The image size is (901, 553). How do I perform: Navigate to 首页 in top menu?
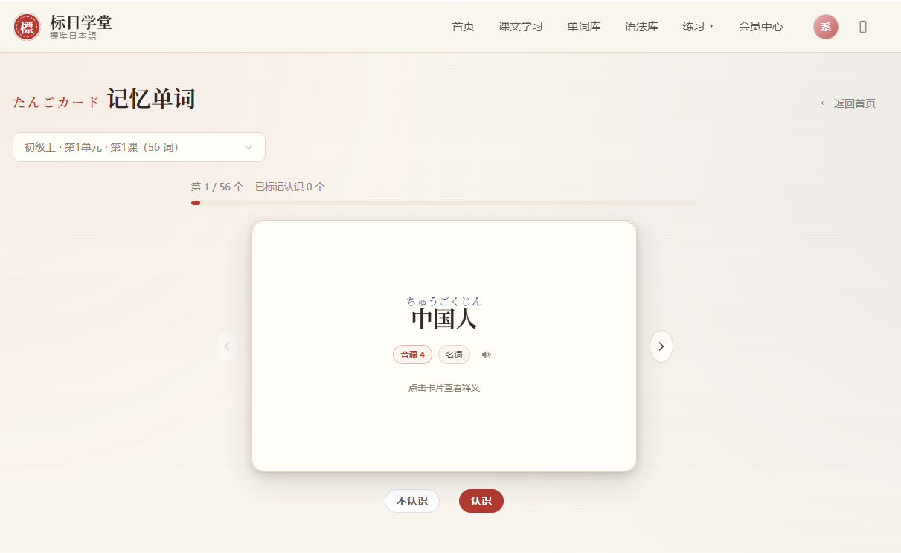463,27
